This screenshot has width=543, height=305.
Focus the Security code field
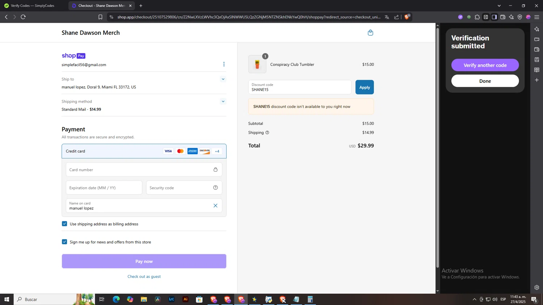tap(184, 188)
